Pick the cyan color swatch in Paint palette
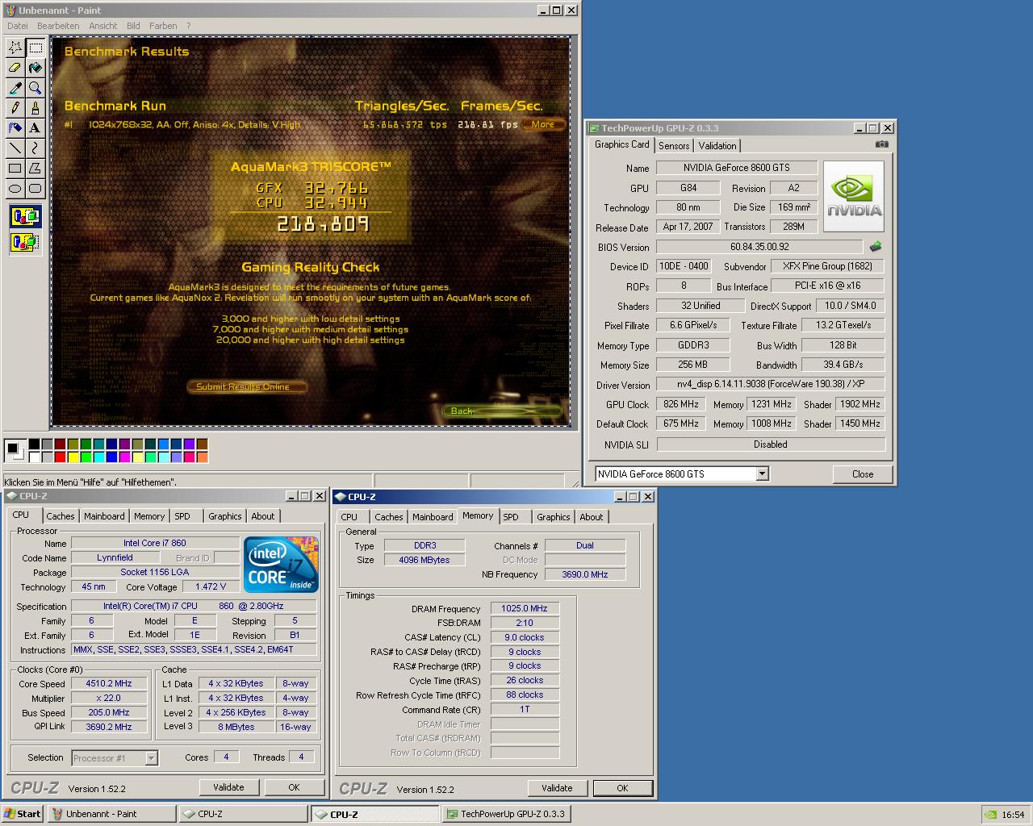1033x826 pixels. point(99,457)
